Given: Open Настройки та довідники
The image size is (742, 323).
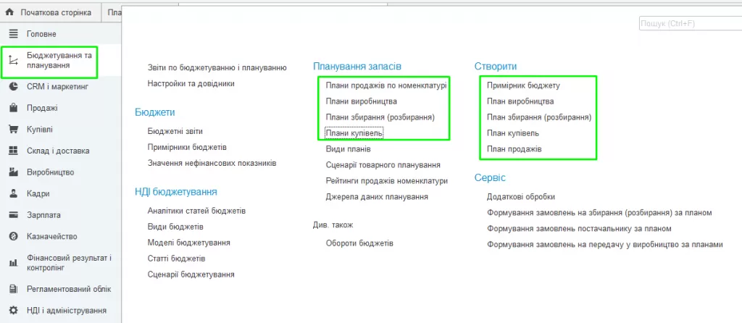Looking at the screenshot, I should 191,84.
